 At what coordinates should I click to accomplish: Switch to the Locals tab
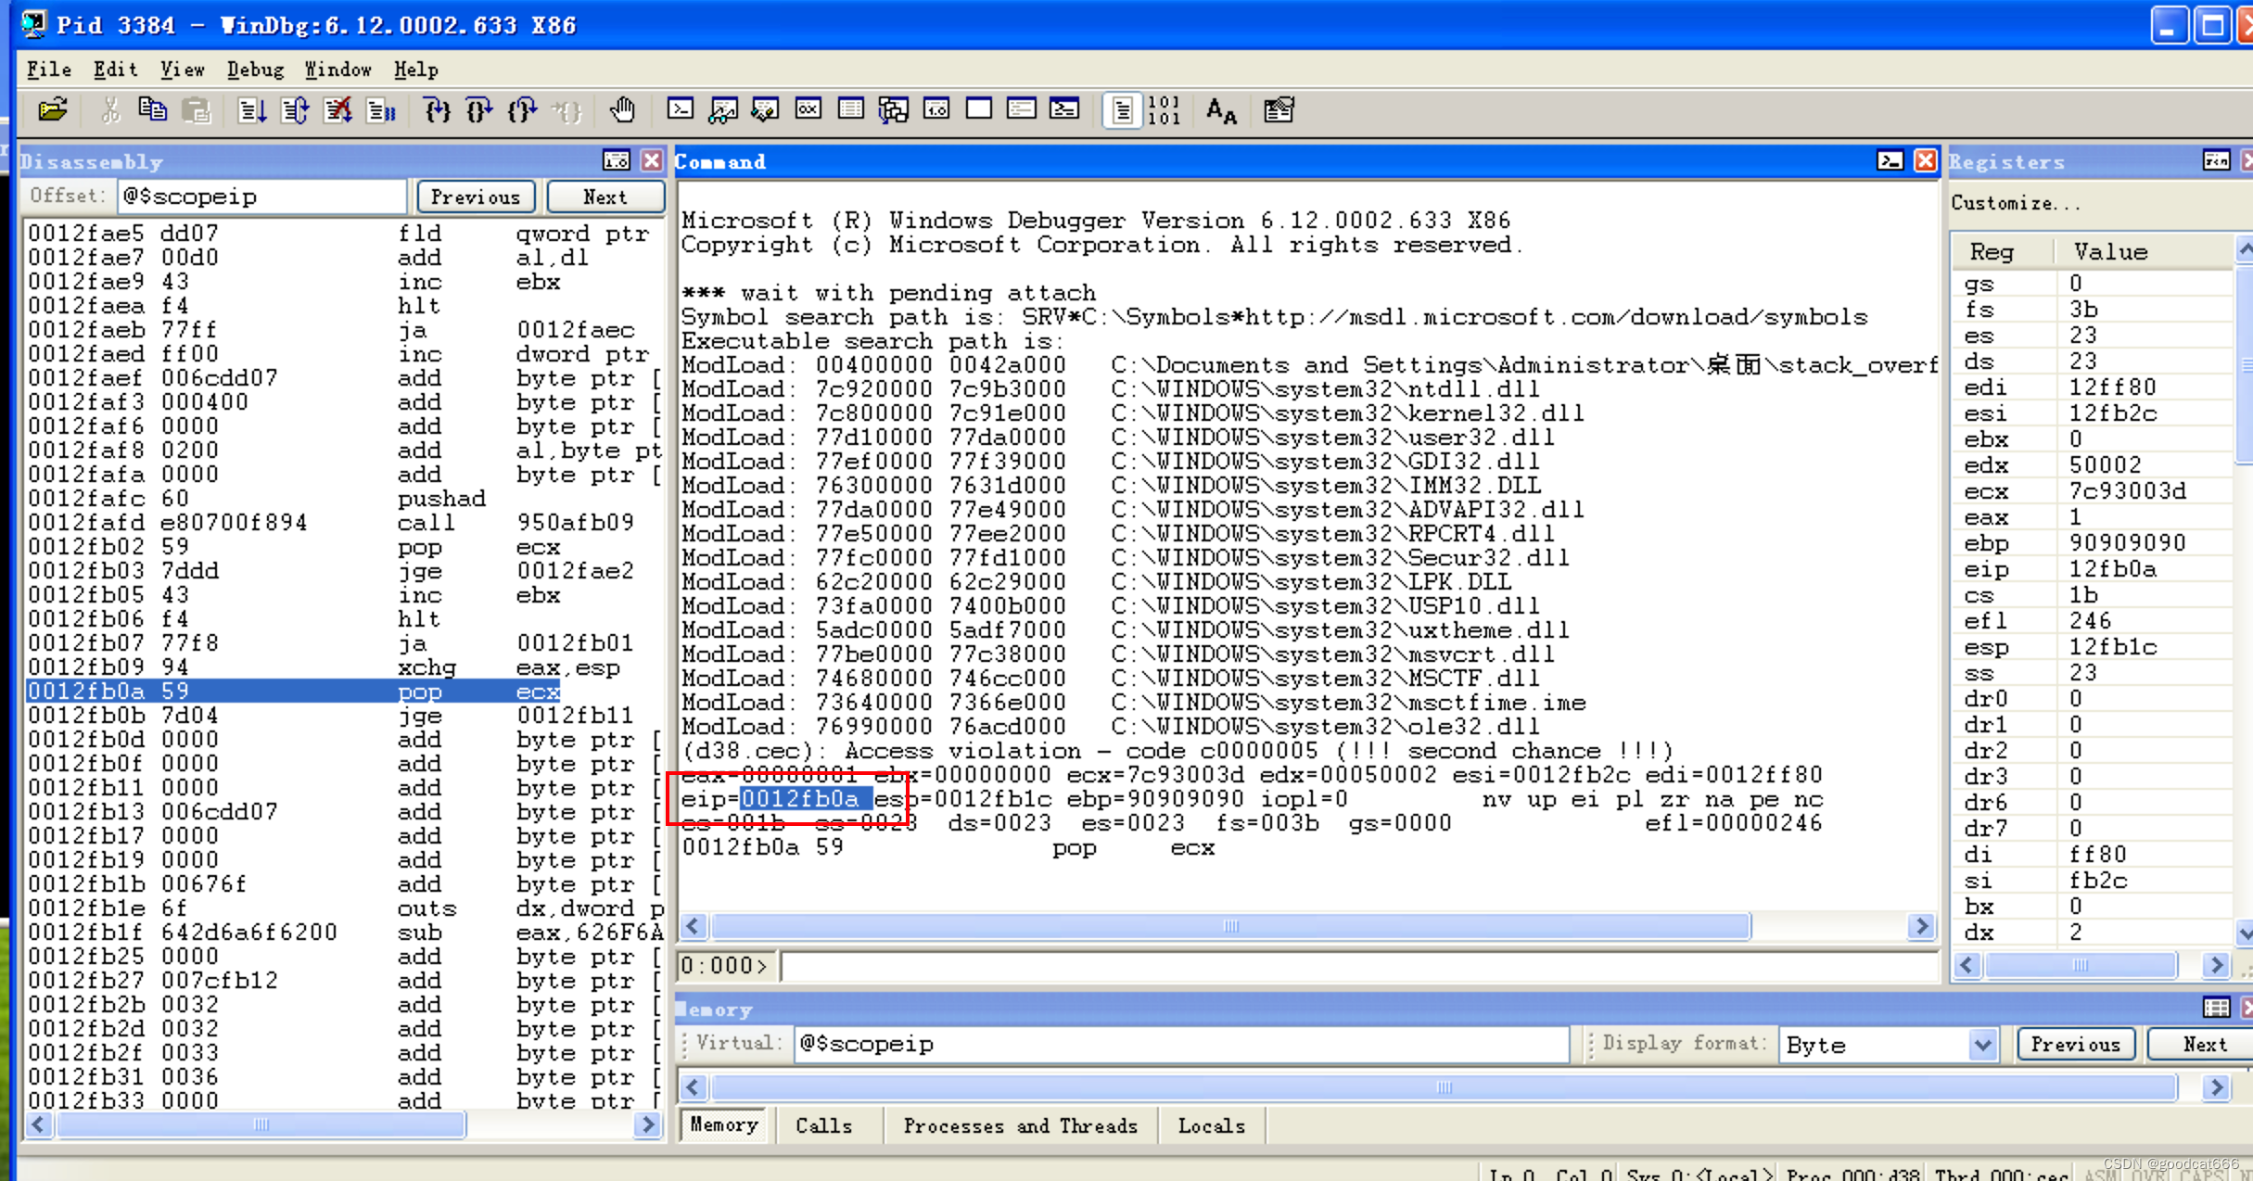[1212, 1126]
